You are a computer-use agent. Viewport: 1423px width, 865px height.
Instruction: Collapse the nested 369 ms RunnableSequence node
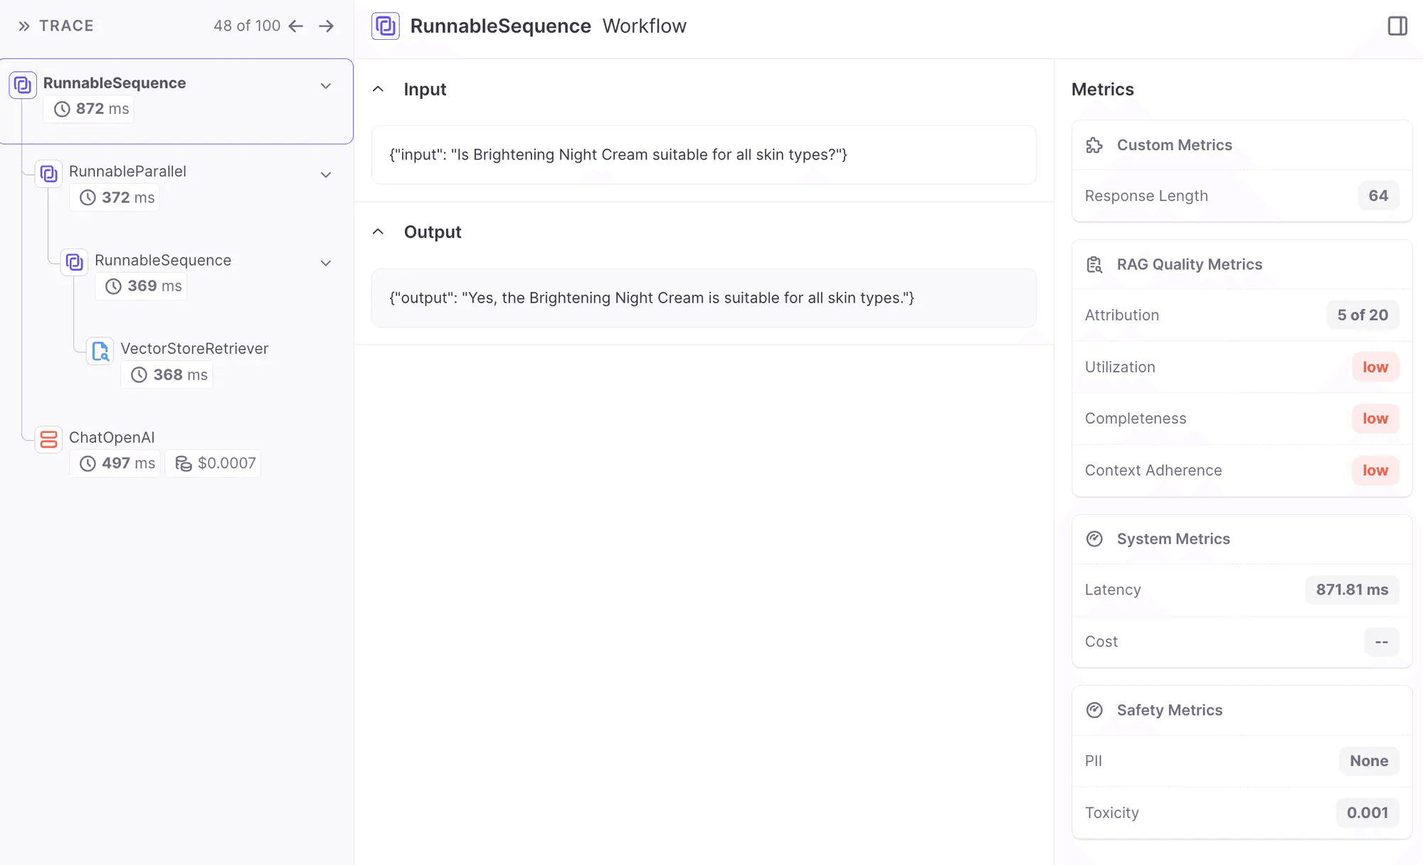[326, 263]
